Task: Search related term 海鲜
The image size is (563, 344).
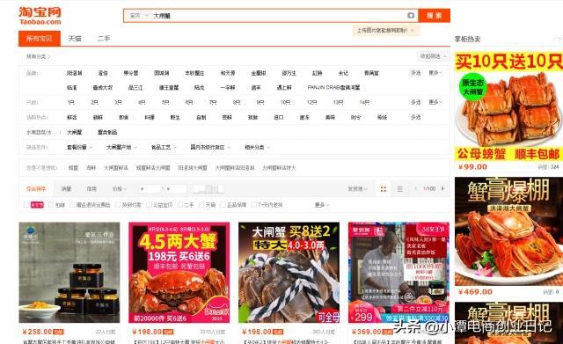Action: (91, 168)
